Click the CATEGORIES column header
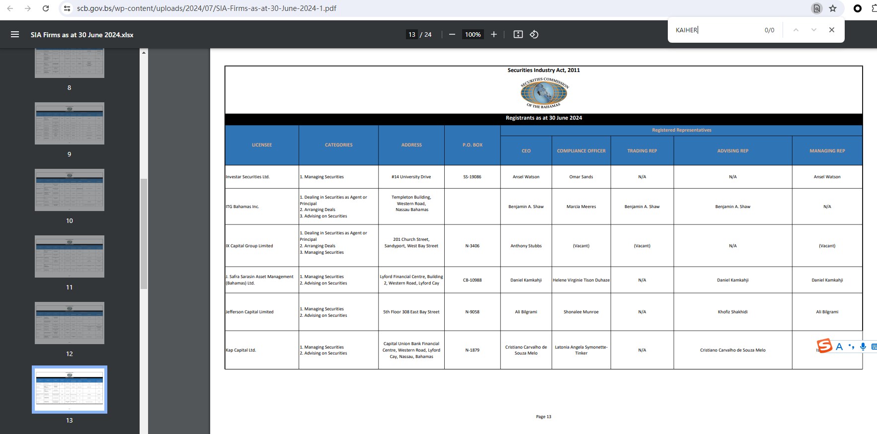The width and height of the screenshot is (877, 434). [339, 145]
